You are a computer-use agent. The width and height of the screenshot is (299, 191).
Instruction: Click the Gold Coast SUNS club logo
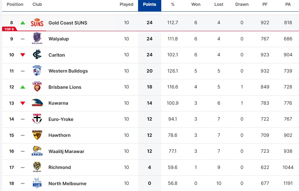point(37,23)
